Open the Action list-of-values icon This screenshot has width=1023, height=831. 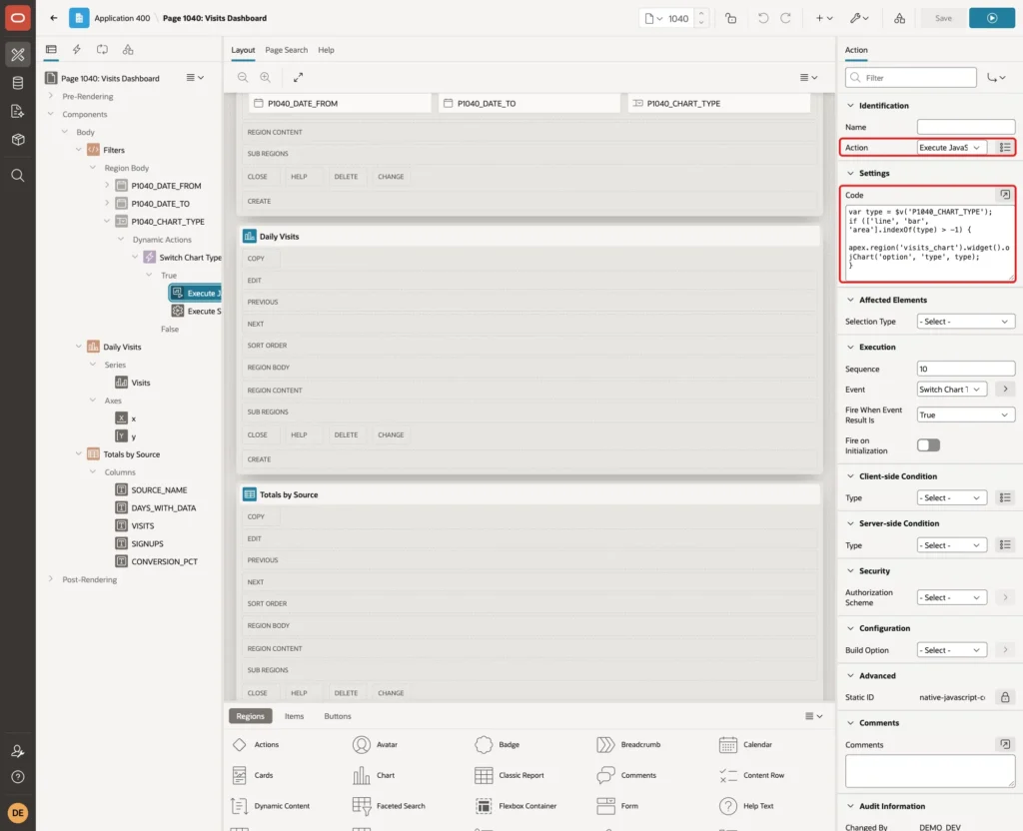1005,148
